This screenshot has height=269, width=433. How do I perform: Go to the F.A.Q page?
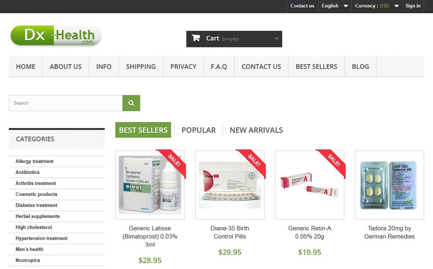coord(219,66)
